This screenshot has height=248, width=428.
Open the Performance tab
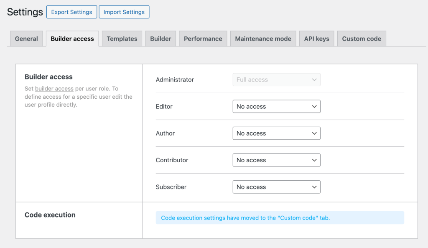tap(203, 39)
